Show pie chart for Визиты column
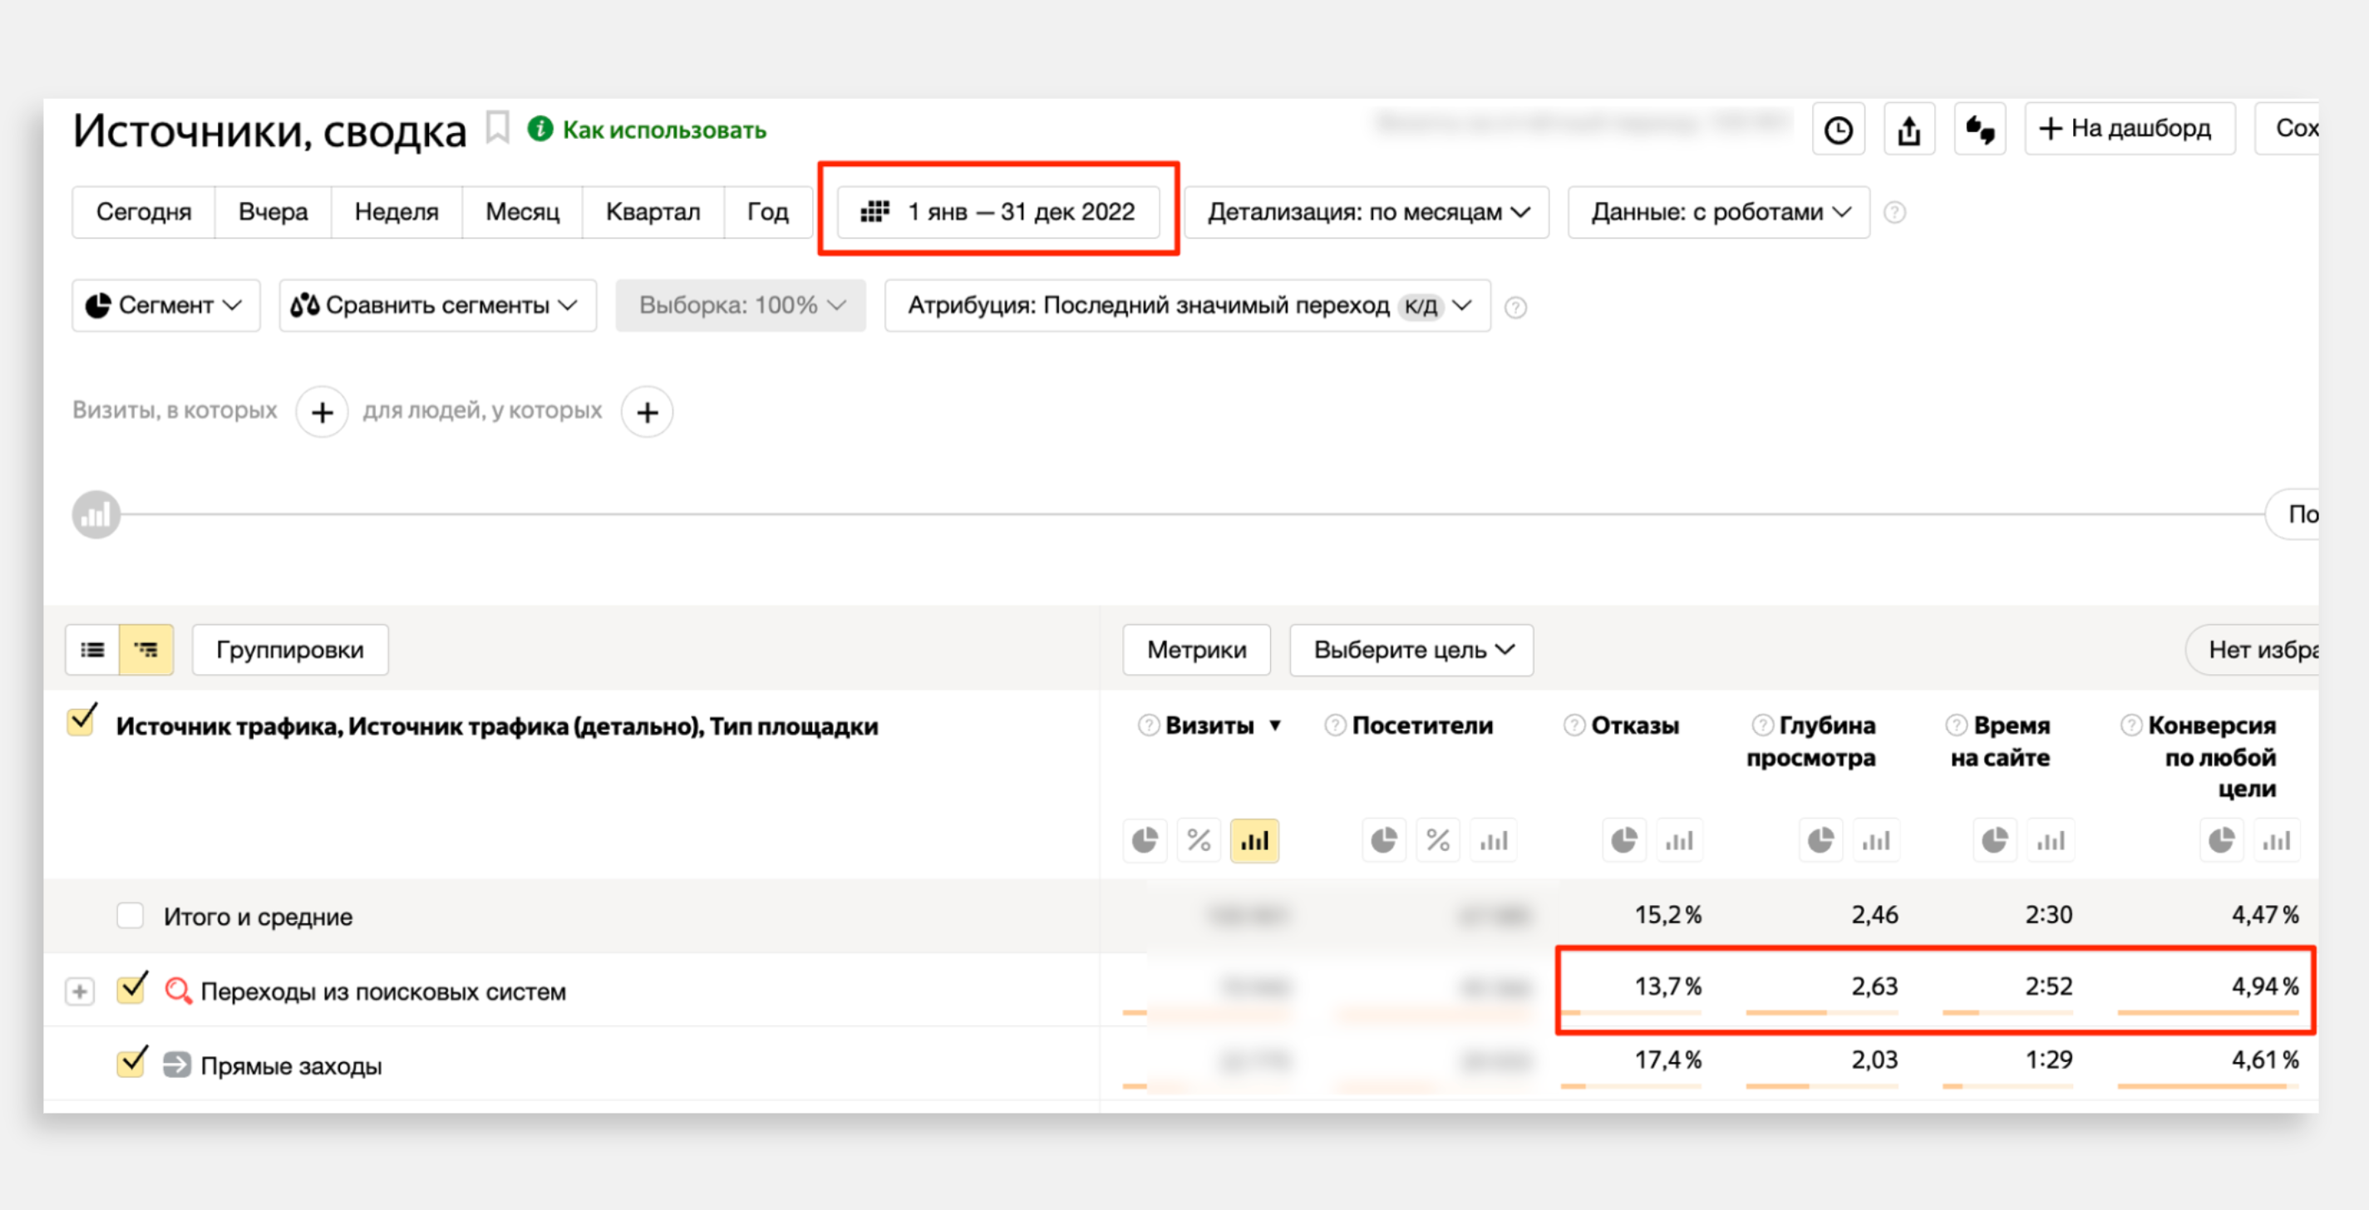Image resolution: width=2369 pixels, height=1210 pixels. (1144, 840)
